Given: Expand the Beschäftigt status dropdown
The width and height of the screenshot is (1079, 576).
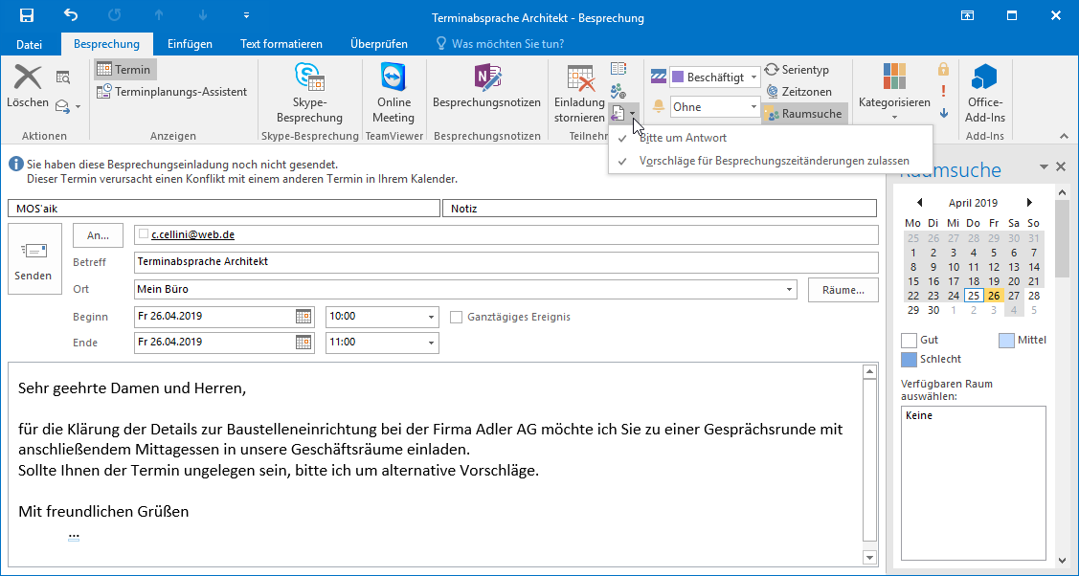Looking at the screenshot, I should (x=753, y=77).
